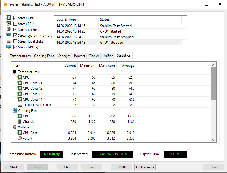Click the Average column header
227x173 pixels.
click(126, 66)
